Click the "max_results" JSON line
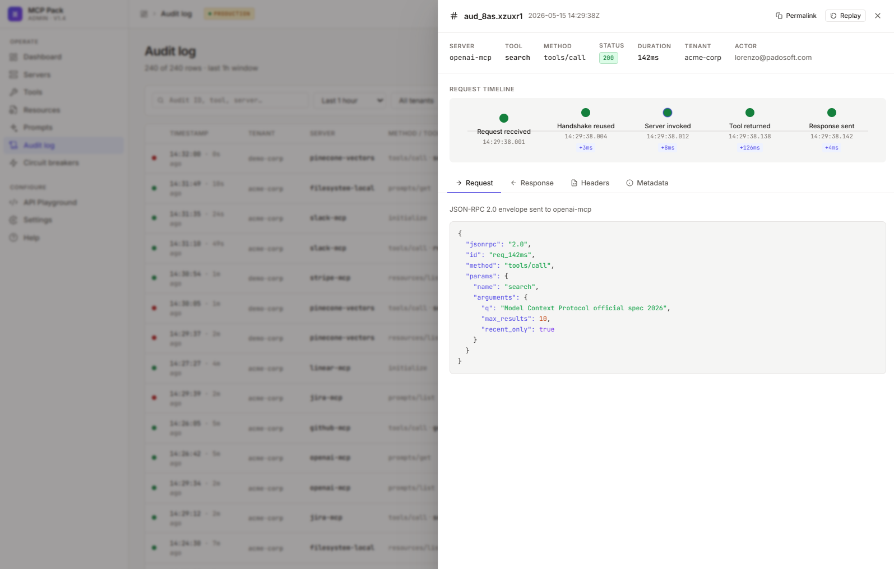Image resolution: width=894 pixels, height=569 pixels. [x=515, y=319]
